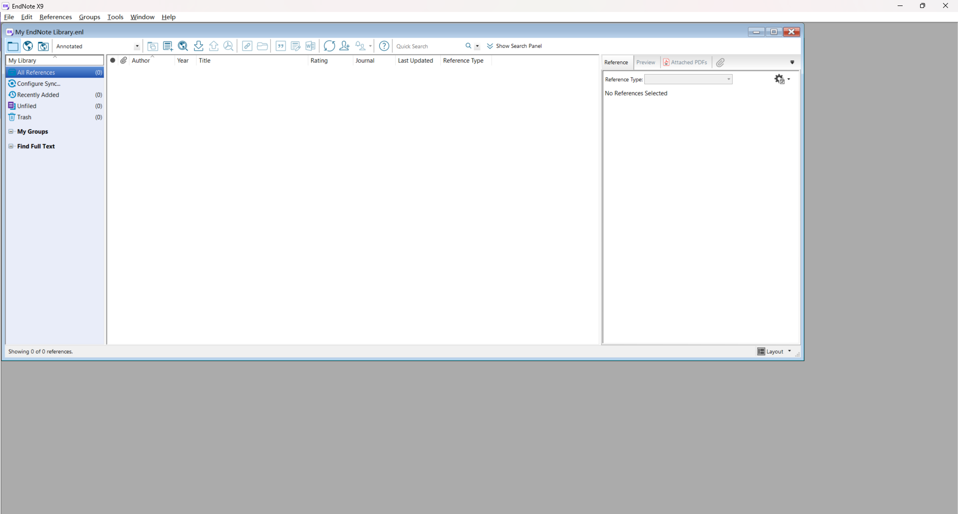Sort by Last Updated column header
Screen dimensions: 958x514
418,60
